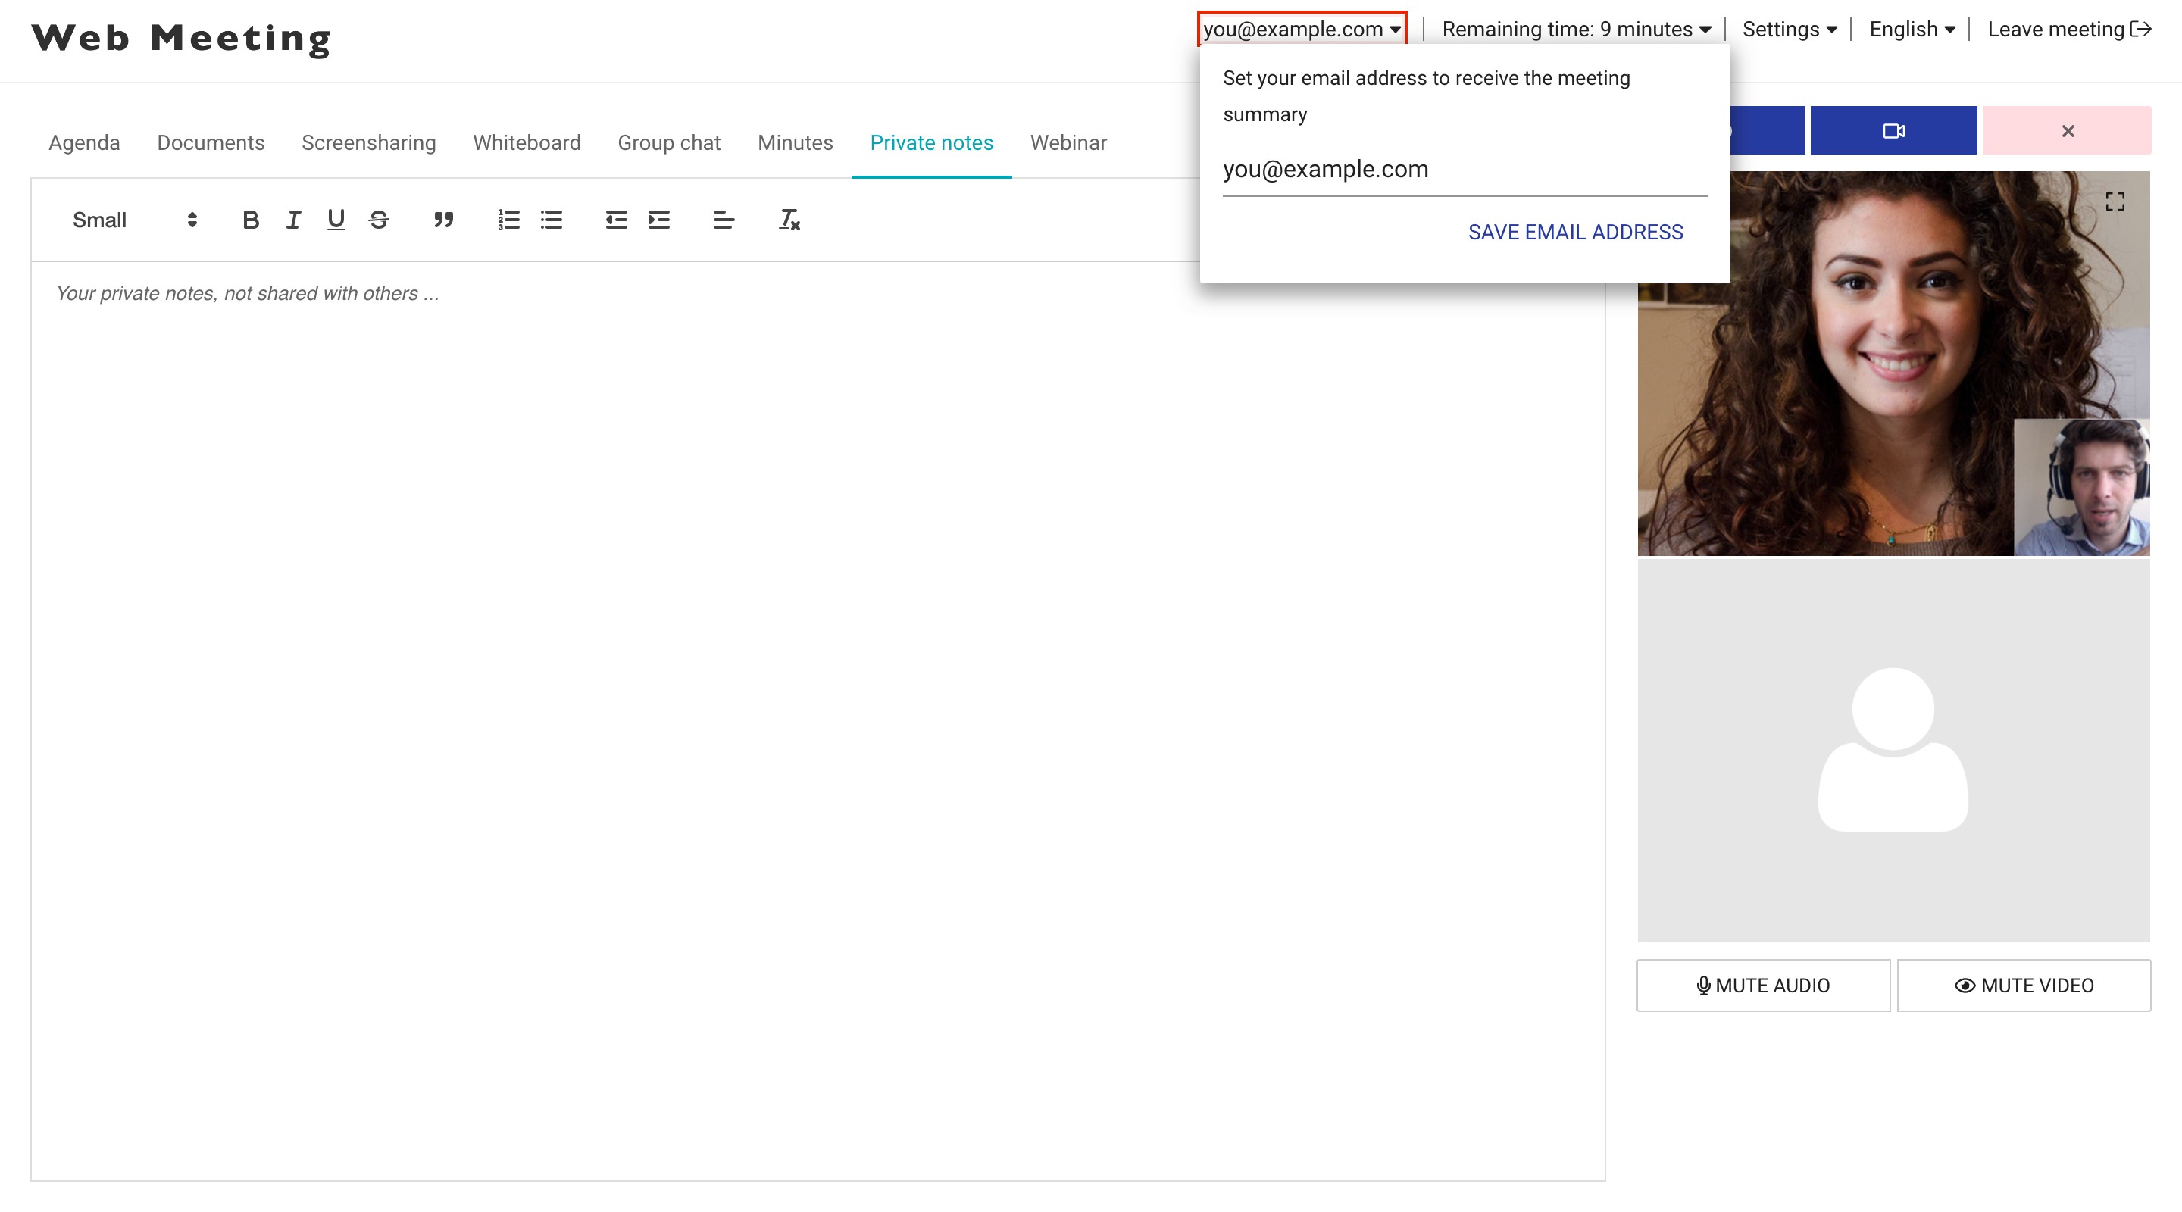Select the Private notes tab
Image resolution: width=2182 pixels, height=1212 pixels.
click(931, 142)
